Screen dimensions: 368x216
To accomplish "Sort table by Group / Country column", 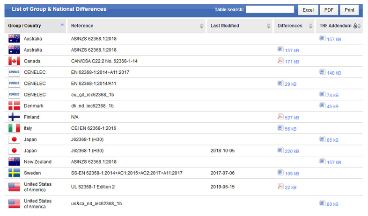I will pos(35,26).
